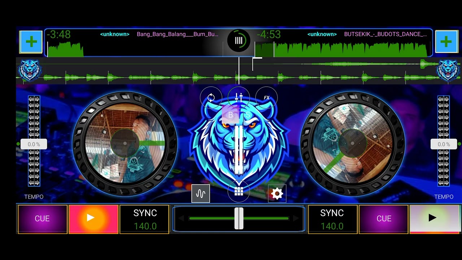Click the scrolling beat waveform strip
The height and width of the screenshot is (260, 462).
point(238,71)
